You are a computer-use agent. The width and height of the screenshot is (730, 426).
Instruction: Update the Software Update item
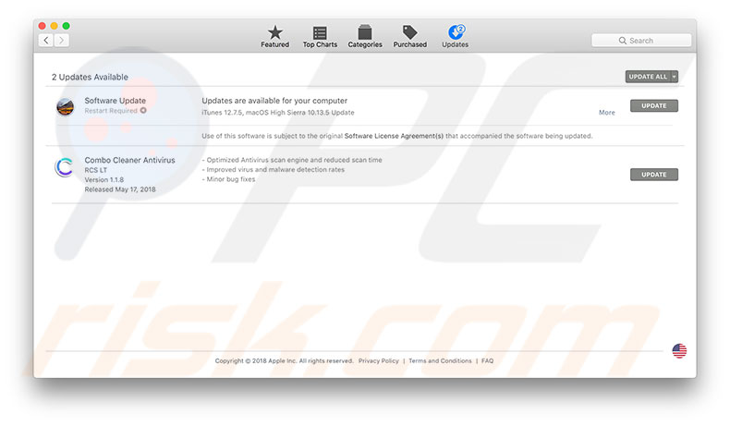click(653, 105)
